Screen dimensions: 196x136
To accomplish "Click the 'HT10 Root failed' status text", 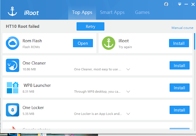I will coord(22,26).
